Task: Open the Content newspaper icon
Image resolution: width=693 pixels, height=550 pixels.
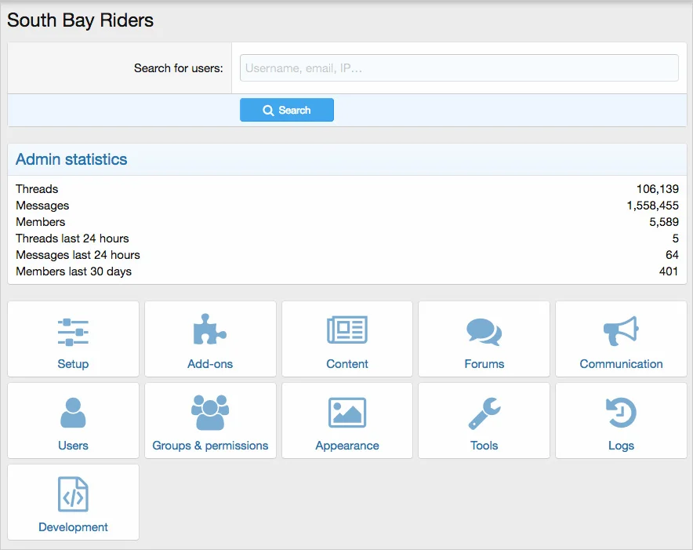Action: (x=347, y=331)
